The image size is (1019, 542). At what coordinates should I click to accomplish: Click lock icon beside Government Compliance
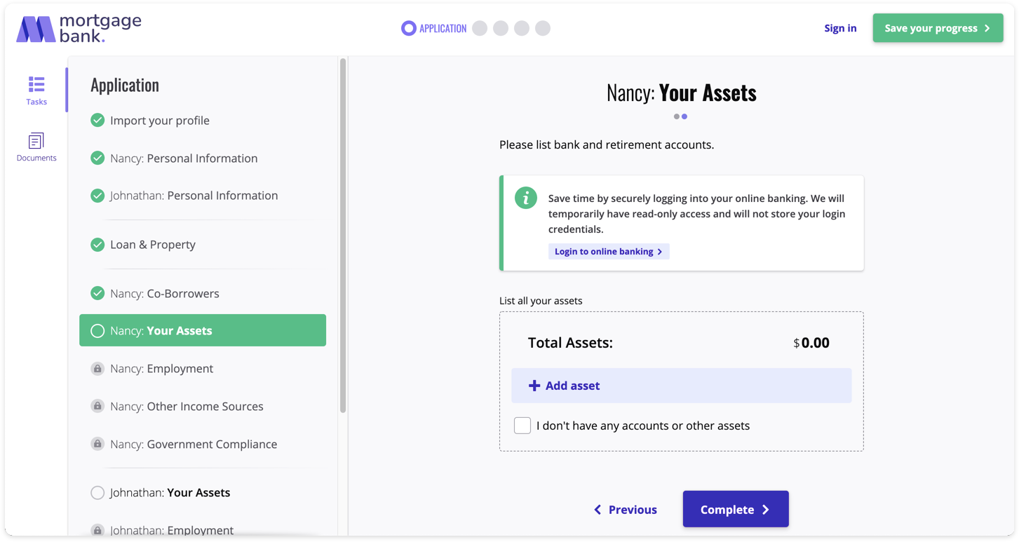[x=97, y=444]
